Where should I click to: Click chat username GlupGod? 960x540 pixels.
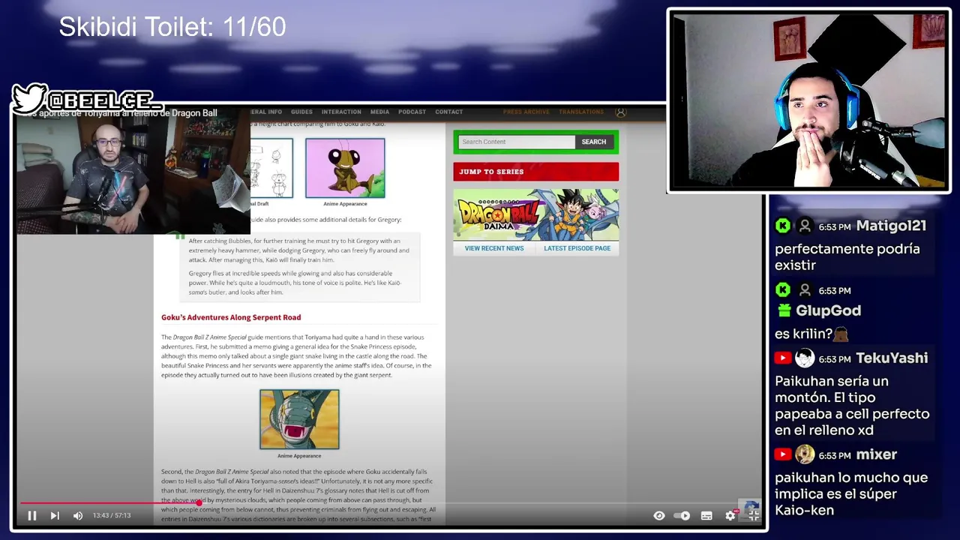pyautogui.click(x=828, y=310)
